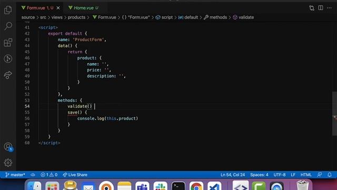This screenshot has height=190, width=337.
Task: Click the feedback icon in status bar
Action: click(320, 175)
